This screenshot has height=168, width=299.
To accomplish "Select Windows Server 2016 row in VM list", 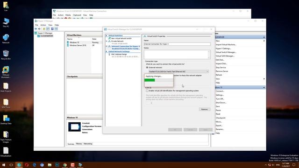I will point(85,46).
